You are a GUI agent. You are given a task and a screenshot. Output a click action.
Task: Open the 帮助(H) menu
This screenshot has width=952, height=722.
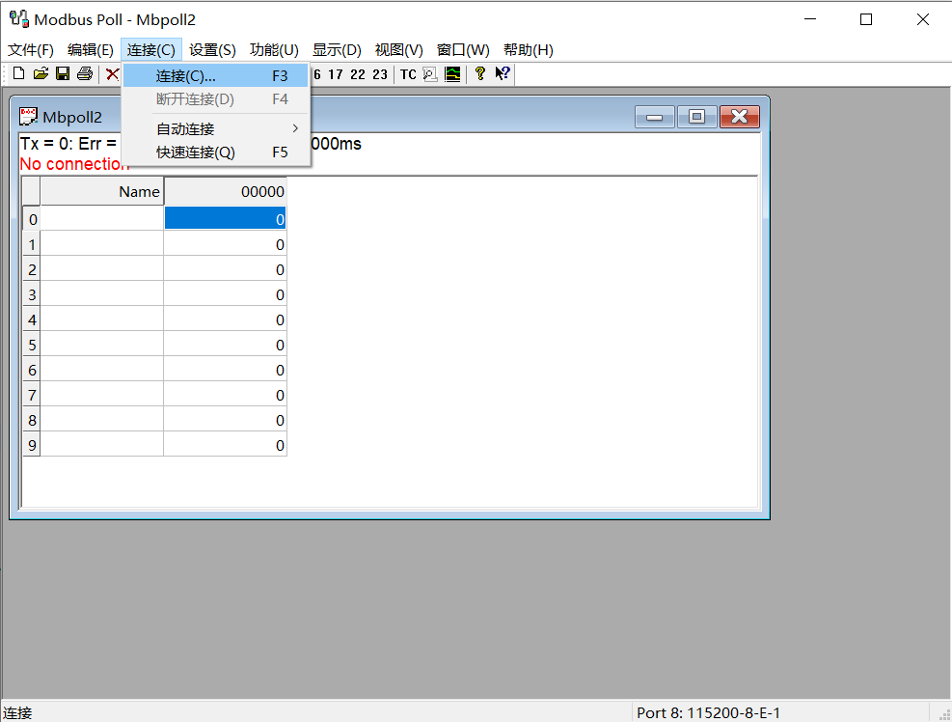525,49
